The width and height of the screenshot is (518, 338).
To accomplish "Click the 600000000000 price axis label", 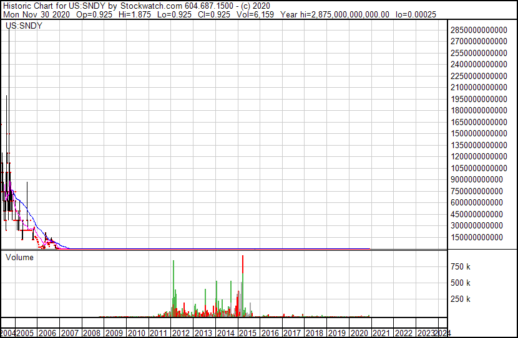I will 477,202.
